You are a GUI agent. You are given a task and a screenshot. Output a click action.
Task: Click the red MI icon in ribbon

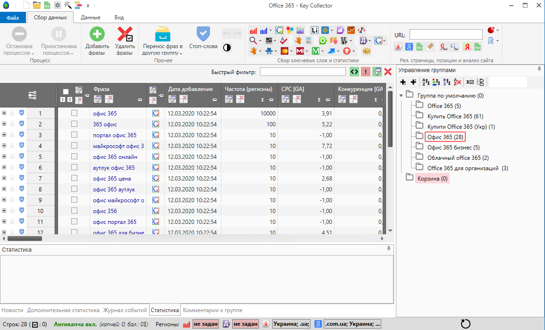coord(300,51)
